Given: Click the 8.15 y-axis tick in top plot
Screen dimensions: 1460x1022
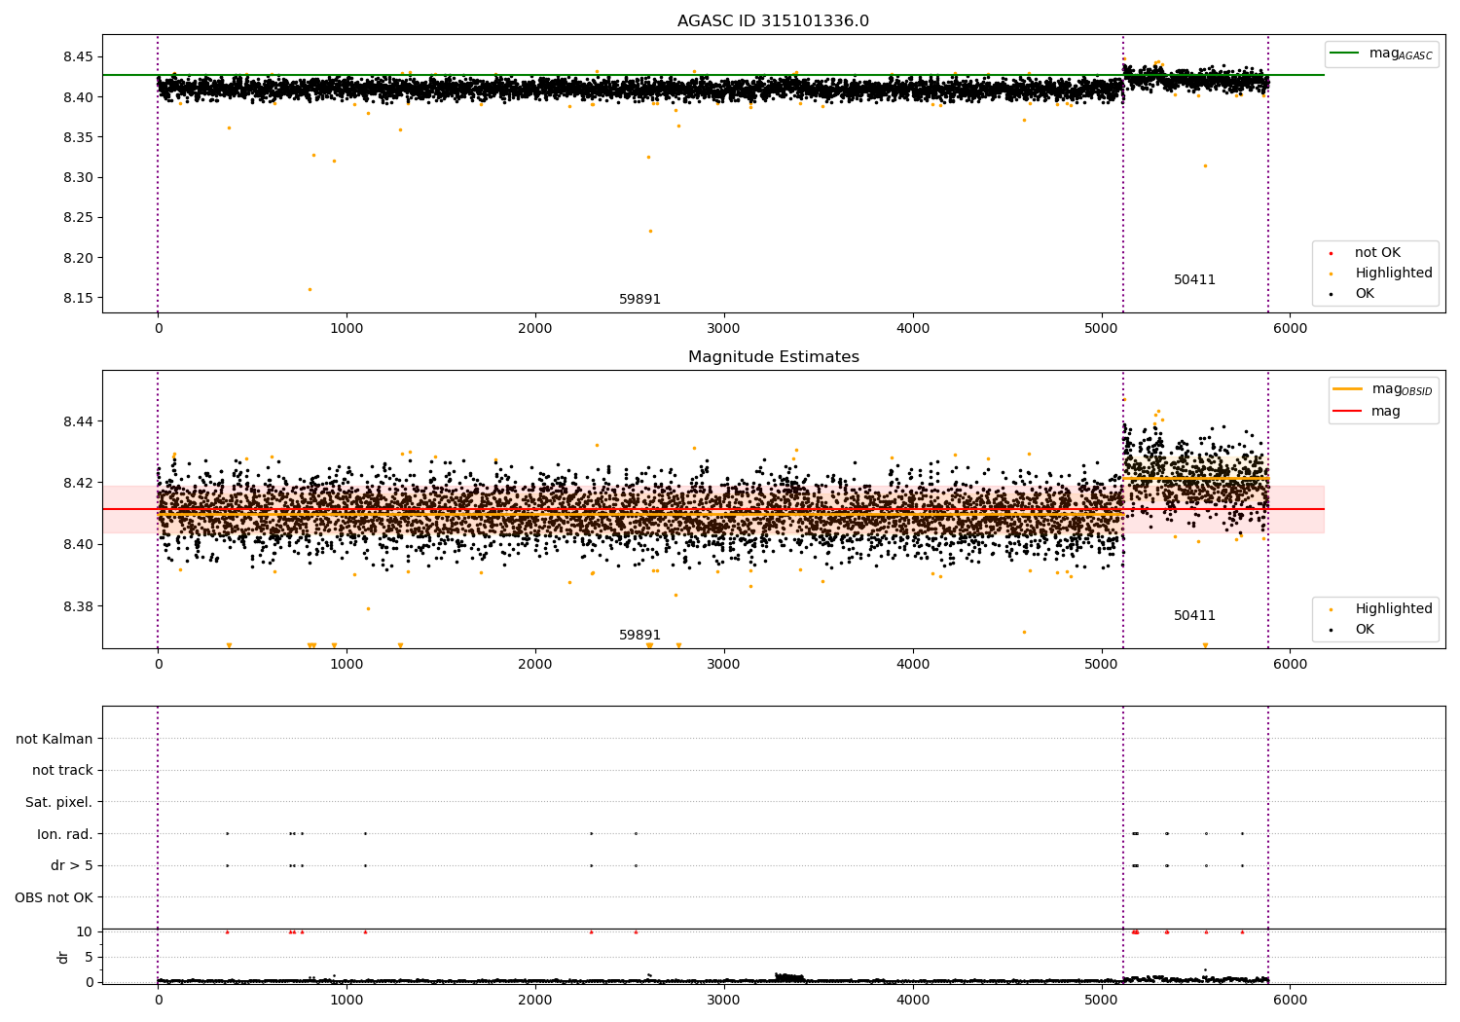Looking at the screenshot, I should tap(78, 299).
